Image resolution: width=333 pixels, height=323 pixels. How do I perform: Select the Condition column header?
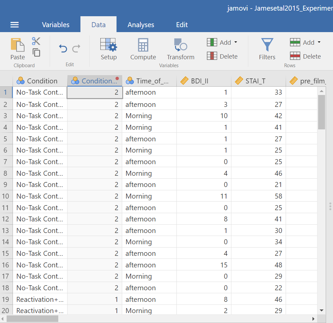coord(40,81)
